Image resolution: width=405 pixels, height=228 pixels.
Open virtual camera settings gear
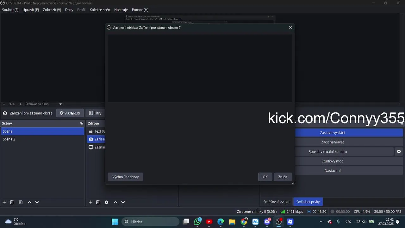pyautogui.click(x=399, y=152)
